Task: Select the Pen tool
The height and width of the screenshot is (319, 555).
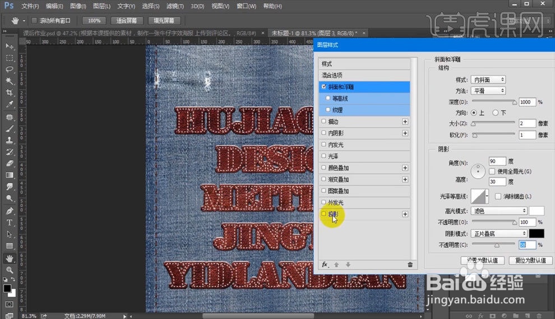Action: point(9,211)
